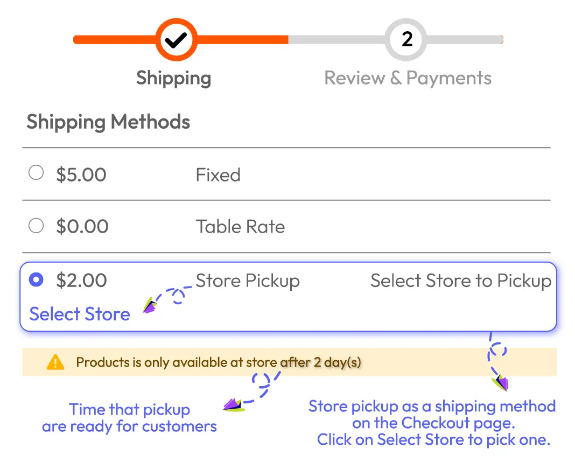Switch to the Review & Payments step
Screen dimensions: 575x469
[408, 78]
